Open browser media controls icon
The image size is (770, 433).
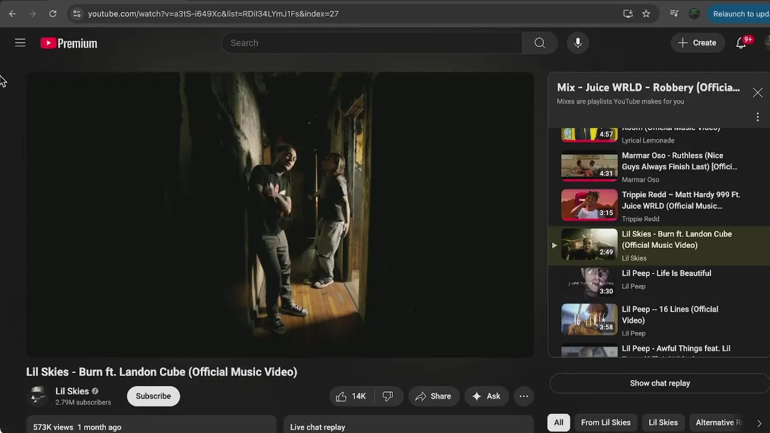(x=674, y=13)
